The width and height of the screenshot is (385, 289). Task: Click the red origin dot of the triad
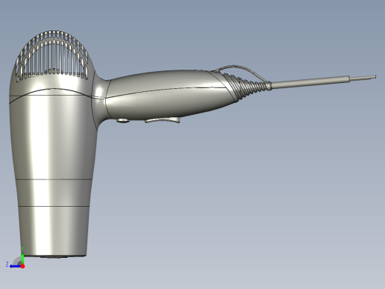click(23, 266)
